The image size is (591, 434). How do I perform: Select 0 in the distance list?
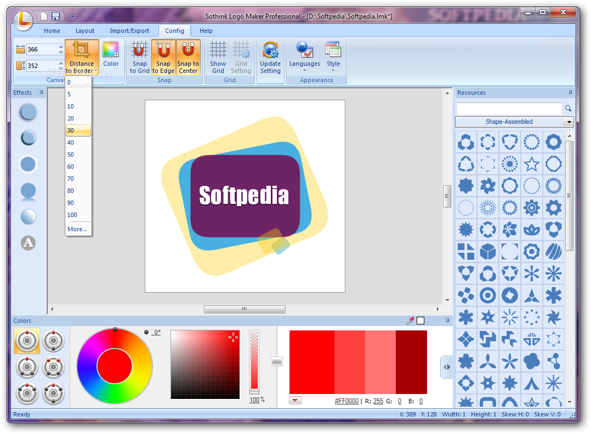[x=78, y=82]
